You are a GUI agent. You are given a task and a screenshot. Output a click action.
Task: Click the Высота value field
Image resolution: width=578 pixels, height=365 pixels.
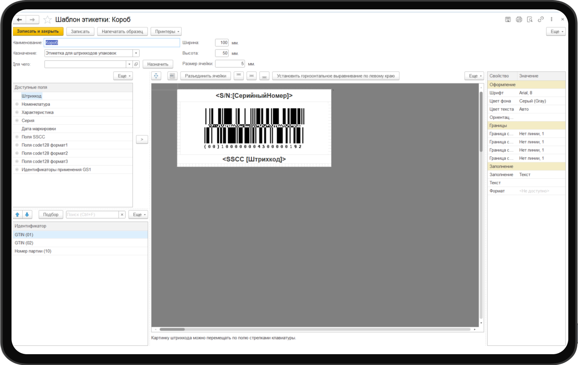(x=222, y=53)
